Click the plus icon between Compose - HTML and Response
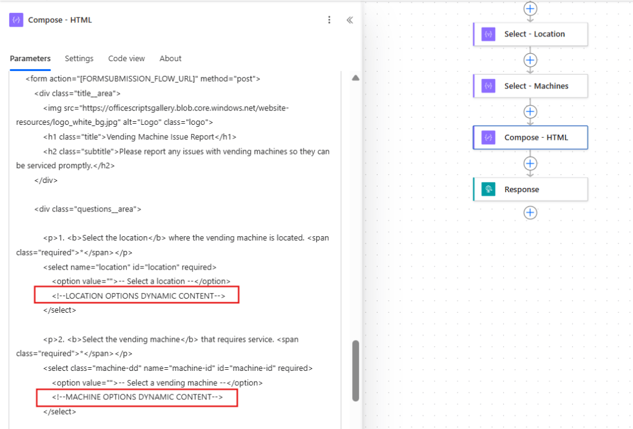 (530, 163)
